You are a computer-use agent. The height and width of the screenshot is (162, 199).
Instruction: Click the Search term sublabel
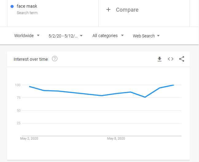point(27,13)
